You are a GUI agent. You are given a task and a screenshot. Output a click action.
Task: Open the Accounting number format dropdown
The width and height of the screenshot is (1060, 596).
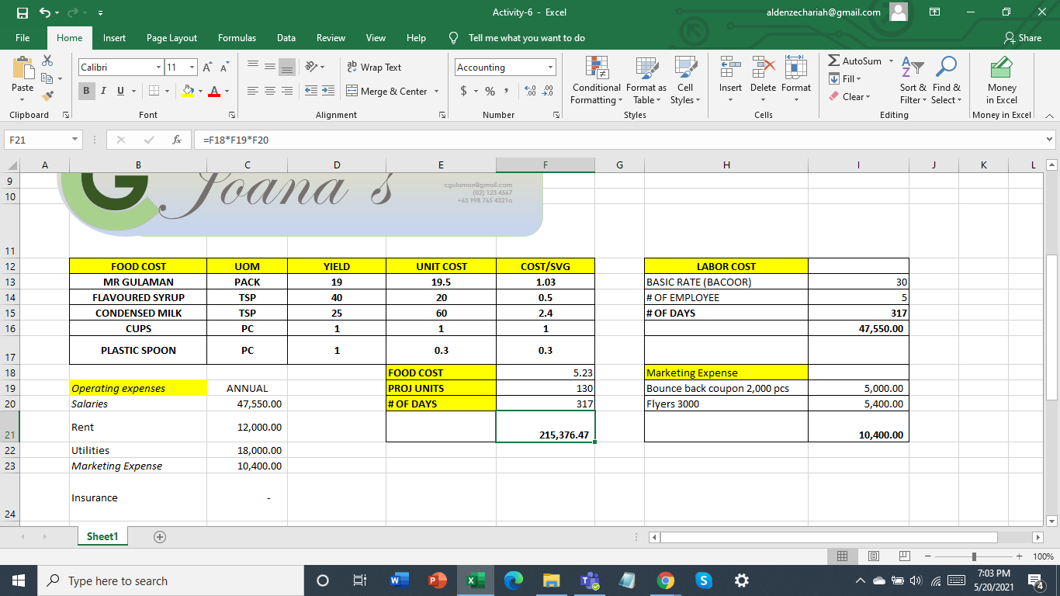tap(551, 68)
